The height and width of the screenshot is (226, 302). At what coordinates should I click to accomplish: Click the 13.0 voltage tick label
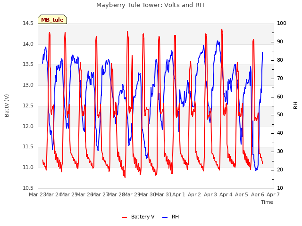point(28,85)
